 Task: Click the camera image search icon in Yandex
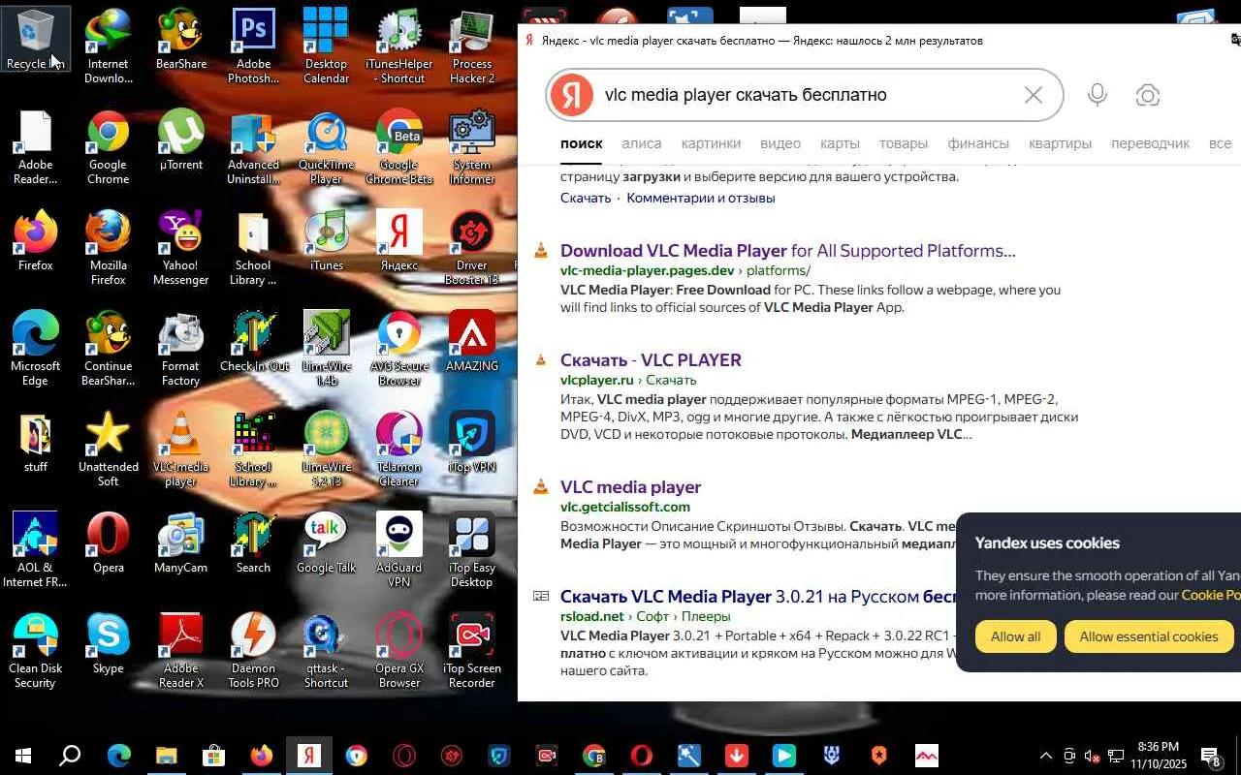(x=1148, y=95)
